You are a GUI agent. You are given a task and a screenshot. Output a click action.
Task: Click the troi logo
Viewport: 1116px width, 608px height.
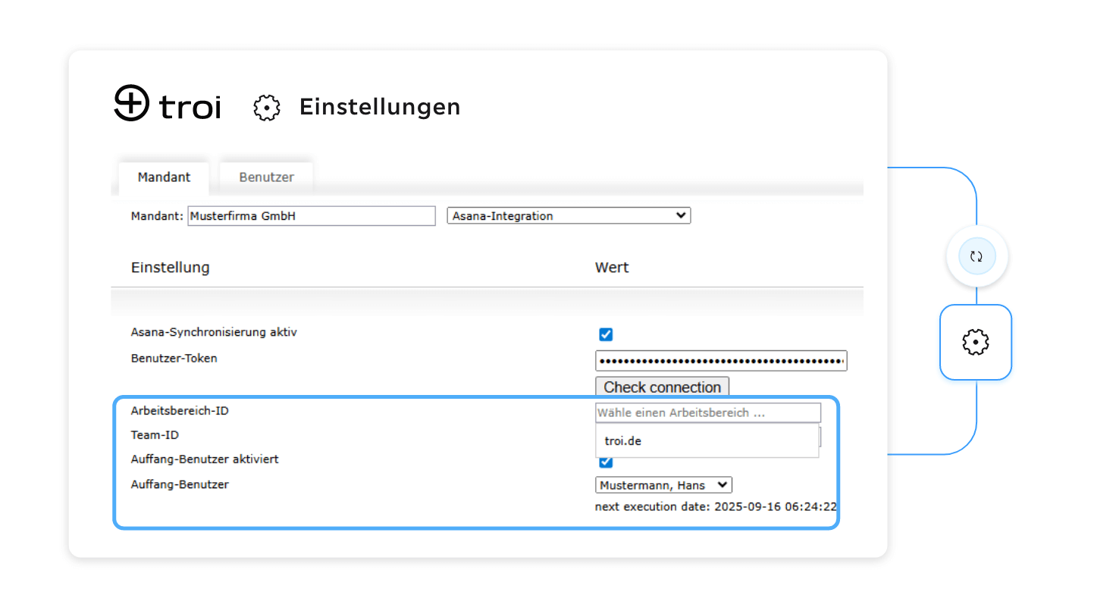[x=168, y=105]
